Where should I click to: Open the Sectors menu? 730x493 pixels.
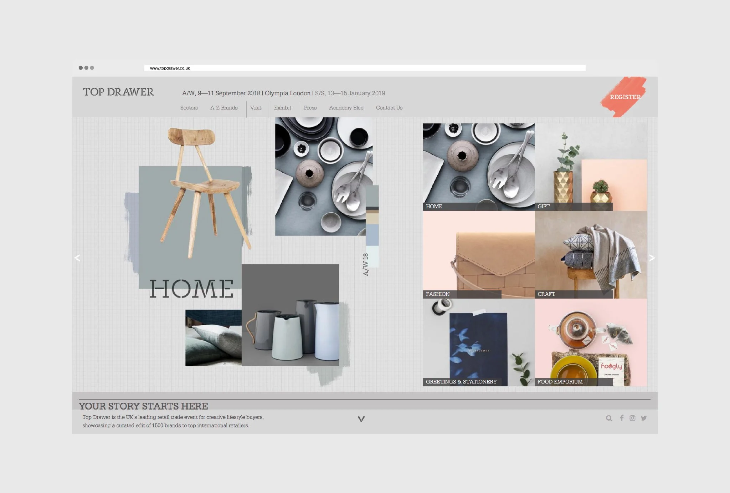point(189,108)
